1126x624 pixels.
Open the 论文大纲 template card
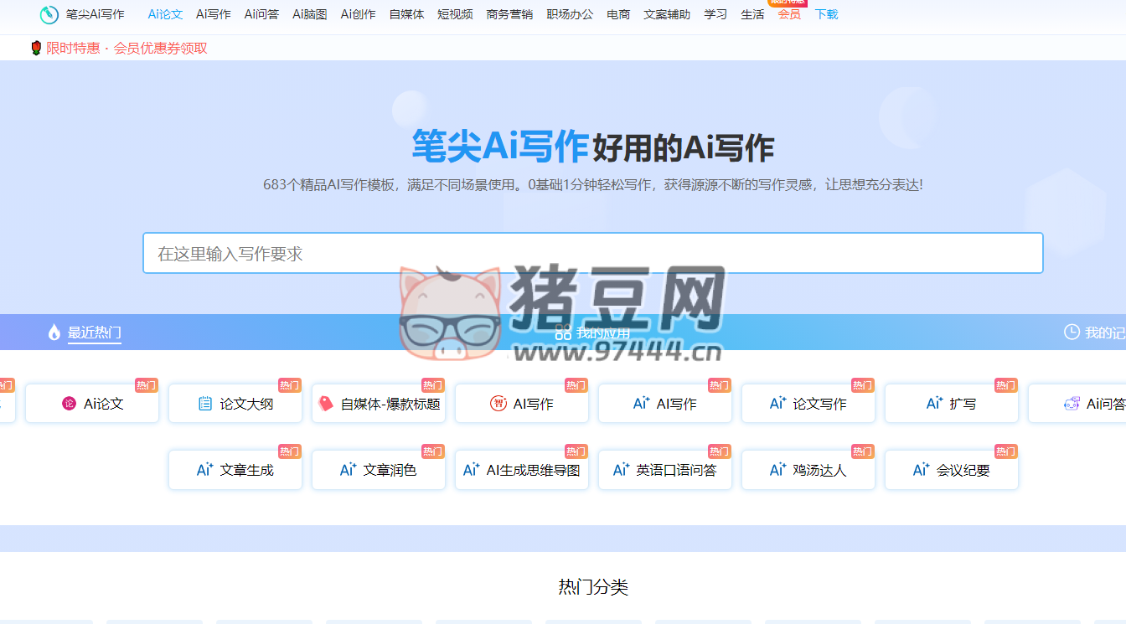pos(235,404)
